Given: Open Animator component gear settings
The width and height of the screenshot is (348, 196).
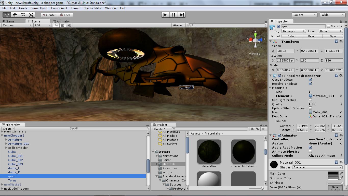Looking at the screenshot, I should pos(341,135).
